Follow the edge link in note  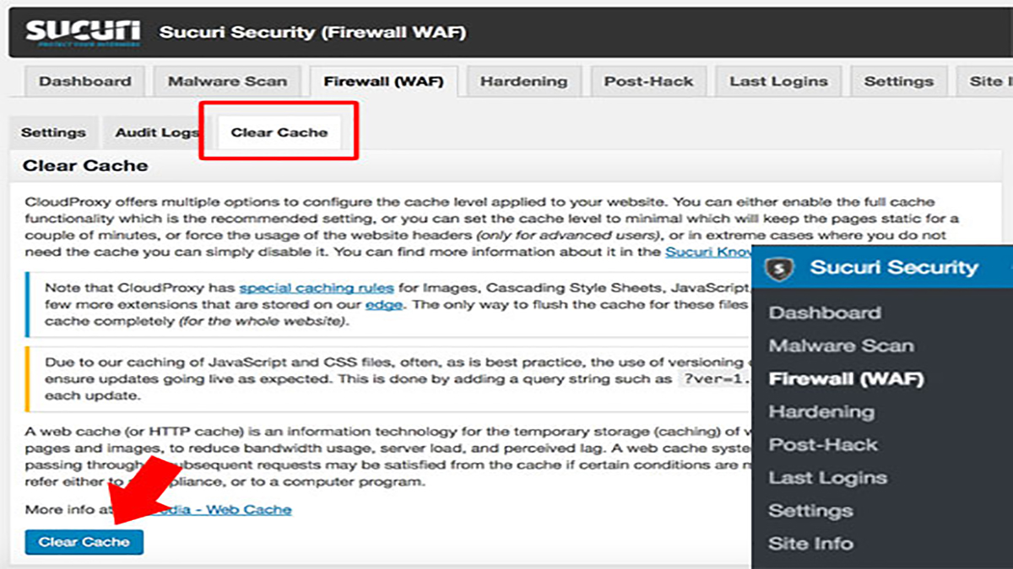click(383, 304)
